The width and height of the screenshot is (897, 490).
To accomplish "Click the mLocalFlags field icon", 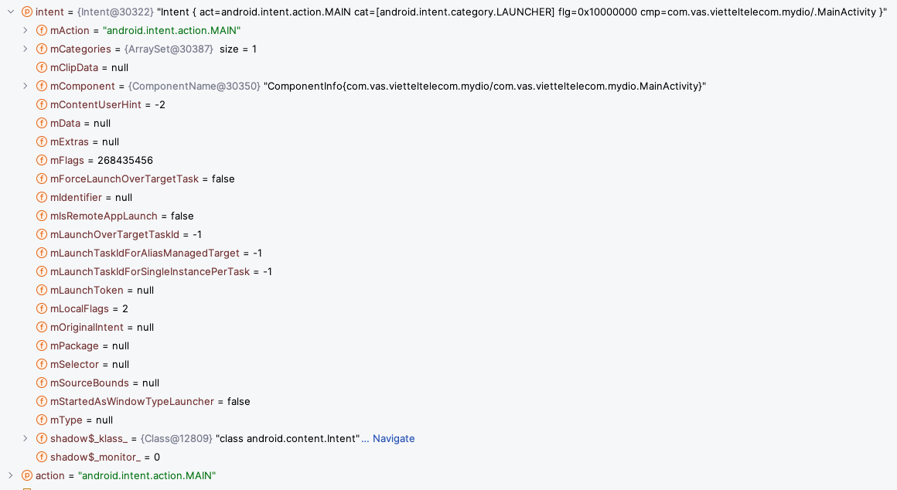I will [42, 308].
